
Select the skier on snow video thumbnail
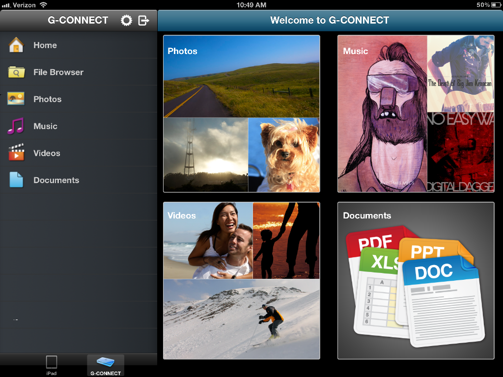(241, 319)
